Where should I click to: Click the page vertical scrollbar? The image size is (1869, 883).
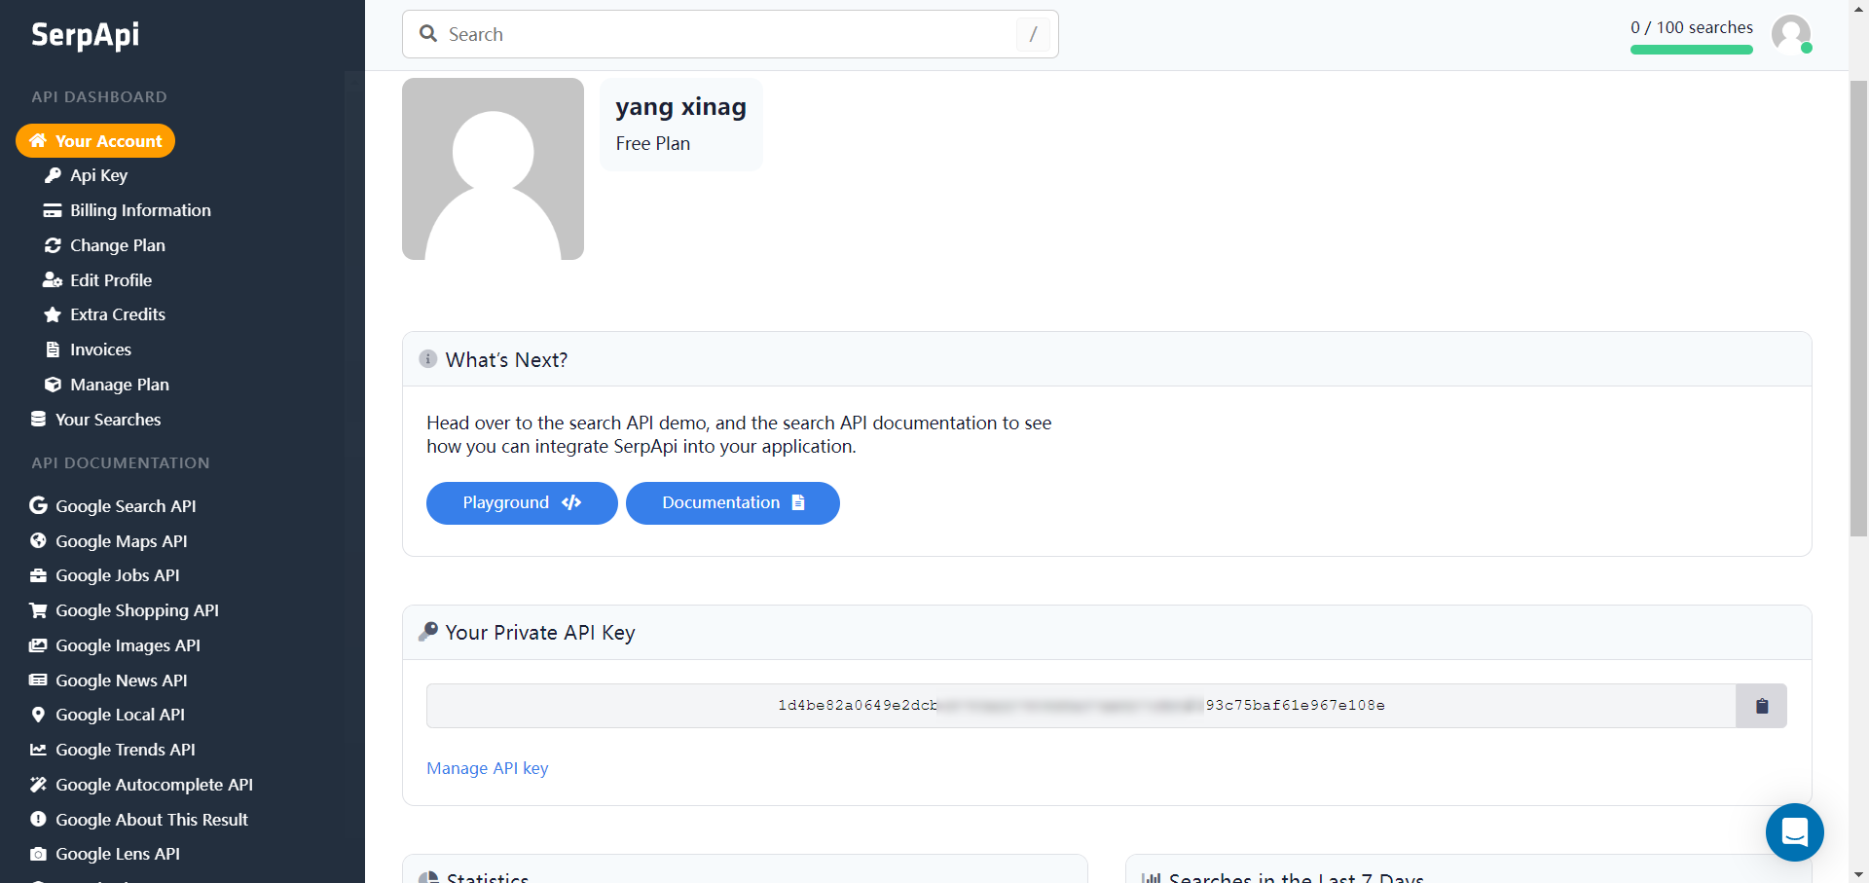click(1858, 308)
